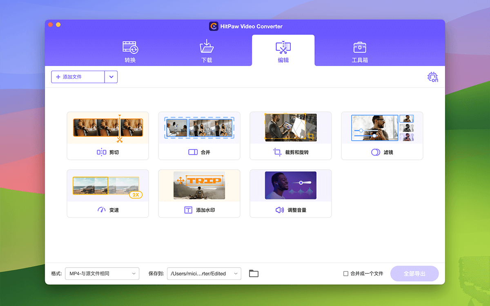
Task: Click the 裁剪和旋转 preview thumbnail
Action: [x=291, y=128]
